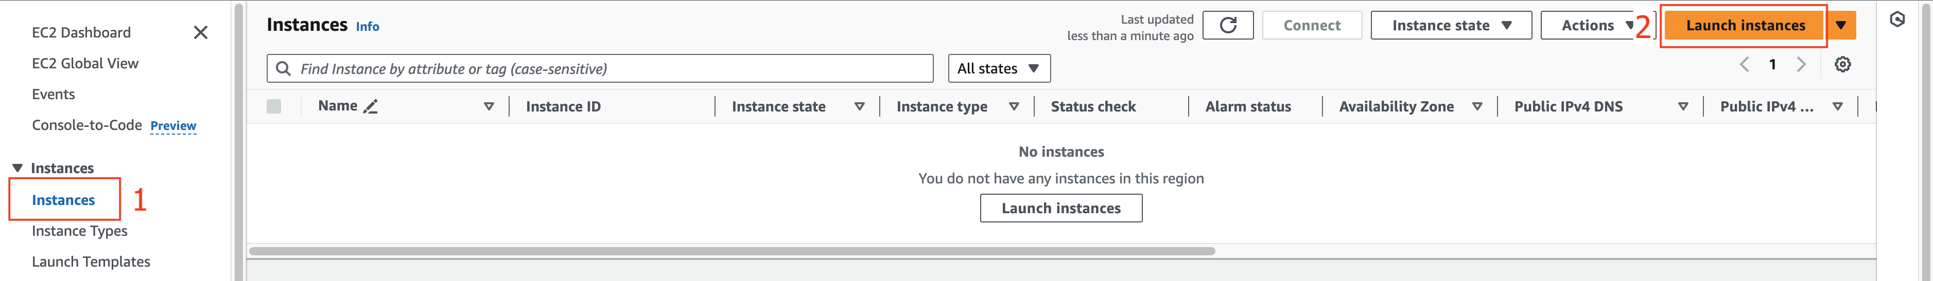Click the Launch instances button in the empty table

tap(1061, 209)
